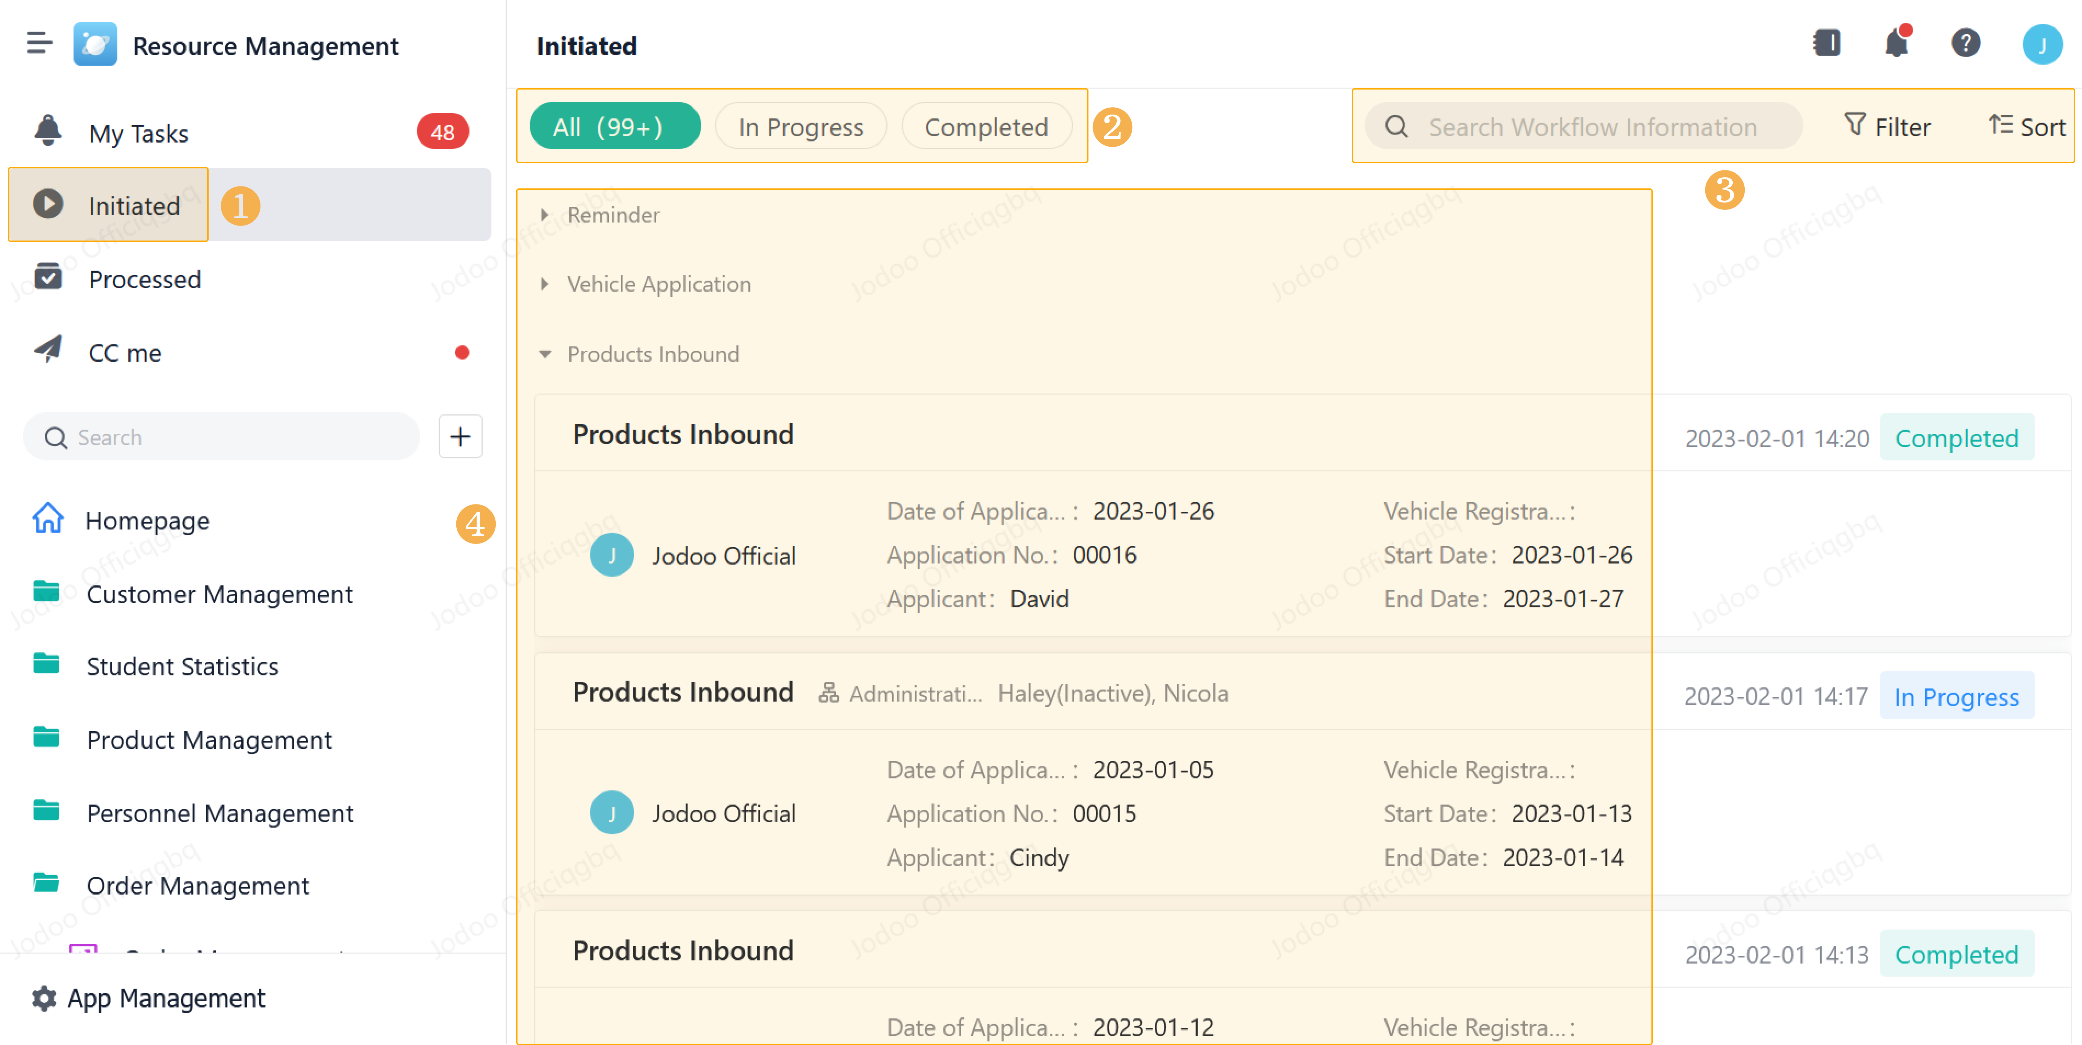
Task: Click Jodoo Official avatar for application 00016
Action: coord(612,556)
